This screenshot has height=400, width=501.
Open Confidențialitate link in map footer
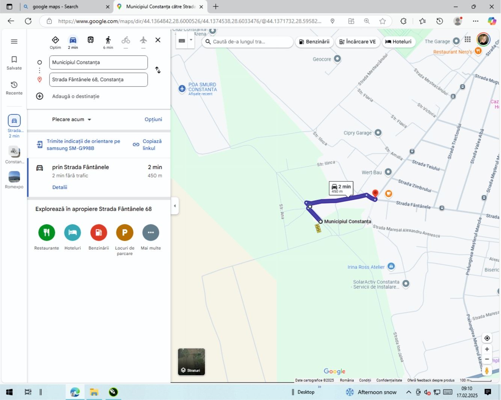[389, 380]
